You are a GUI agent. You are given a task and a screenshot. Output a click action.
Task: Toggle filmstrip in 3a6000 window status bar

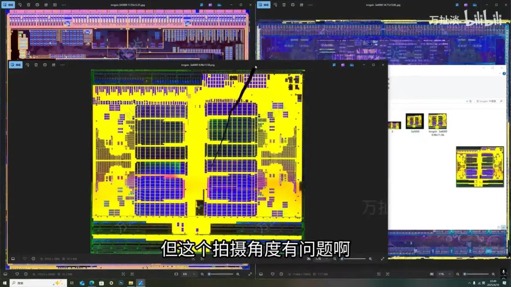[x=13, y=259]
